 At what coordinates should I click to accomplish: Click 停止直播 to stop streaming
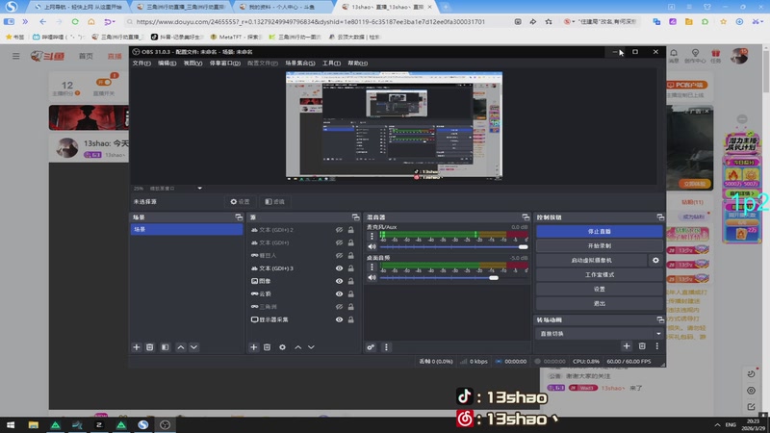tap(599, 231)
